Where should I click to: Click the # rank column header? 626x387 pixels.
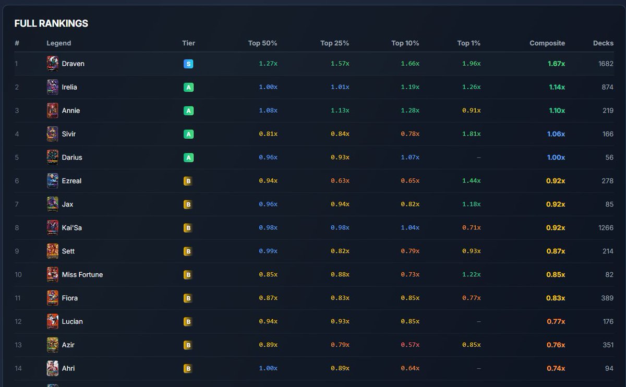[x=17, y=43]
